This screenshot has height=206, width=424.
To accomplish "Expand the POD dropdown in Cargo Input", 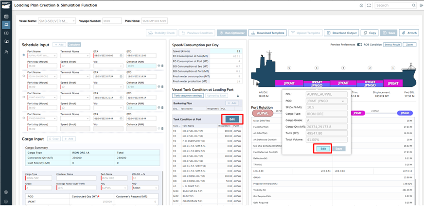I will click(145, 188).
